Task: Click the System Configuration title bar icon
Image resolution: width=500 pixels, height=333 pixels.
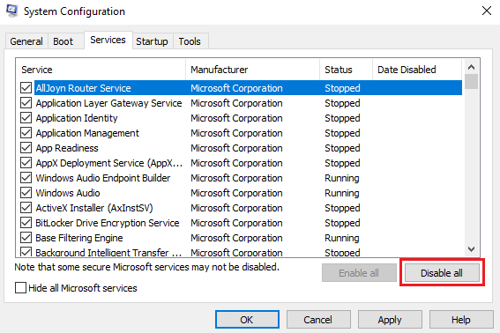Action: click(12, 11)
